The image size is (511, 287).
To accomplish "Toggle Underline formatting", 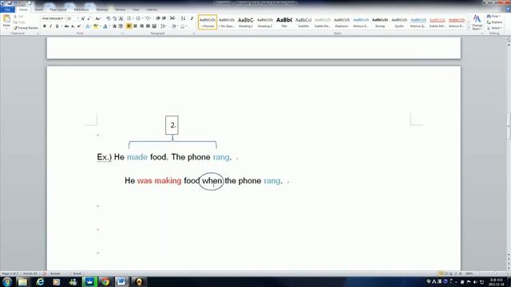I will click(57, 26).
